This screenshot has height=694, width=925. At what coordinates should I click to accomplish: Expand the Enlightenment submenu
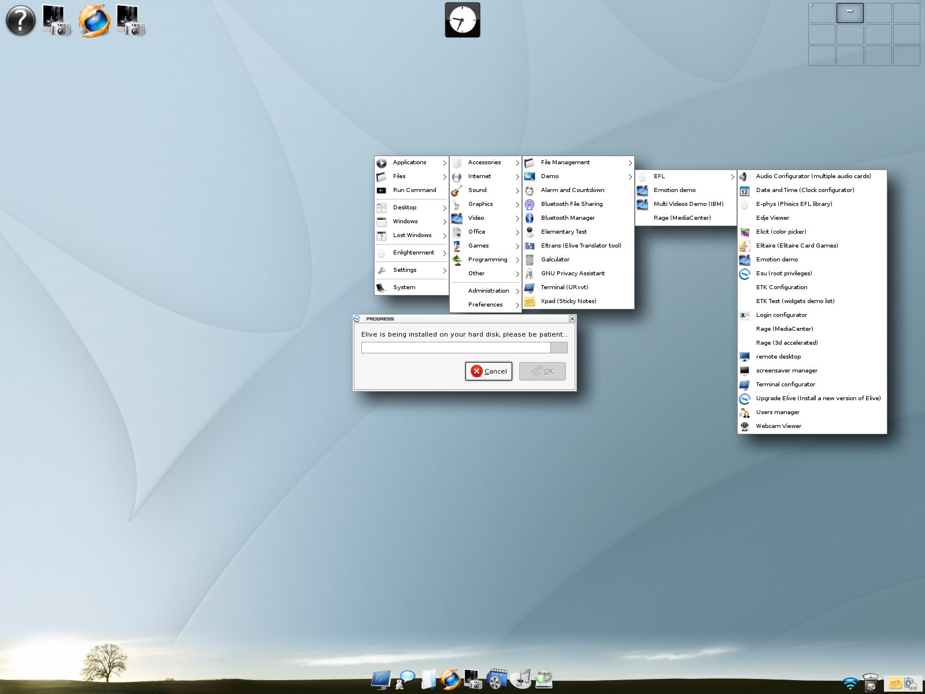pyautogui.click(x=412, y=253)
